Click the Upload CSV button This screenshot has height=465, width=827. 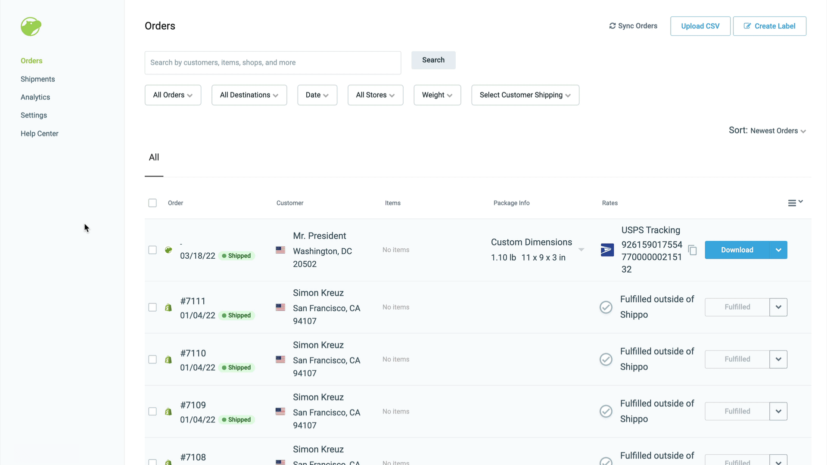pyautogui.click(x=700, y=26)
